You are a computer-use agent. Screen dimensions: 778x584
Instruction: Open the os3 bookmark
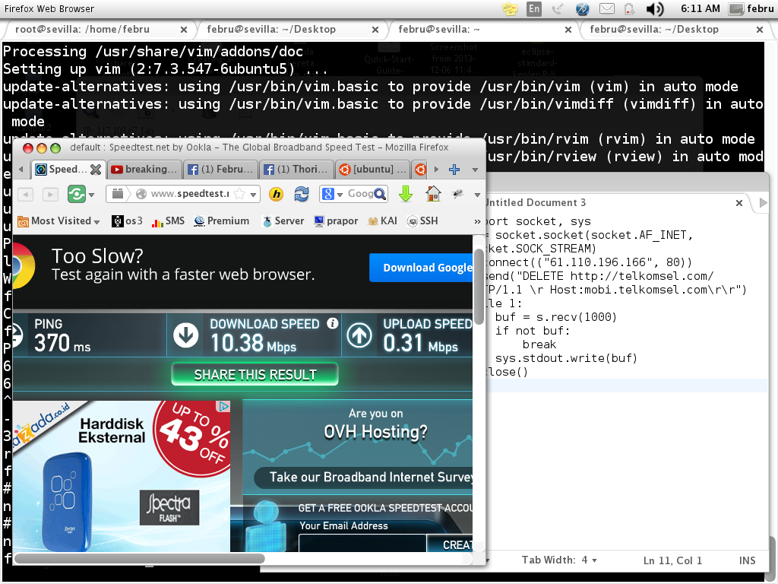(127, 221)
